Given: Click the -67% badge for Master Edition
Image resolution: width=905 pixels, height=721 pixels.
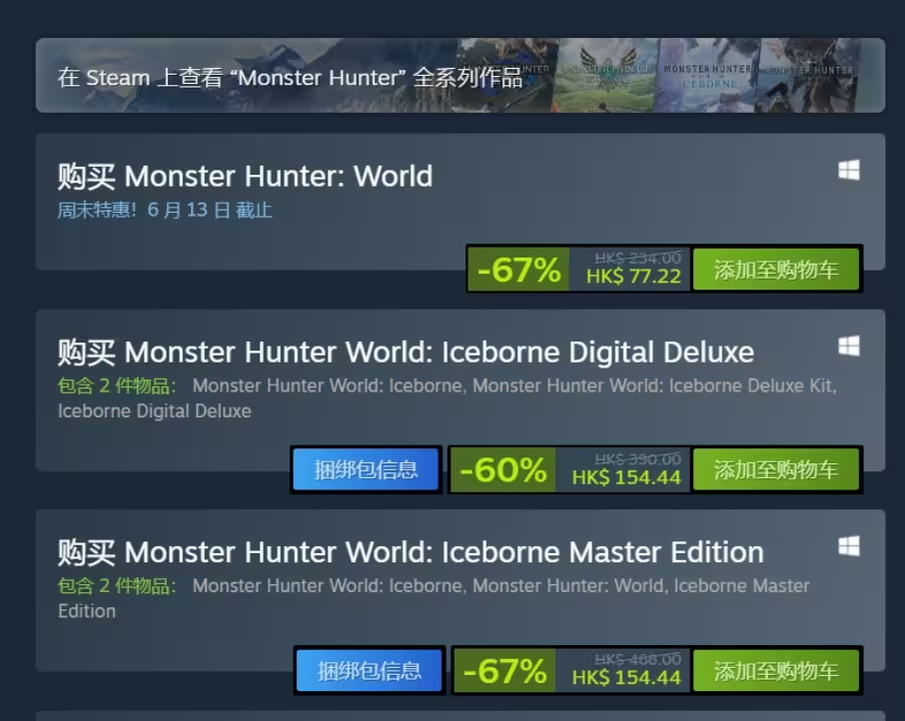Looking at the screenshot, I should coord(504,670).
